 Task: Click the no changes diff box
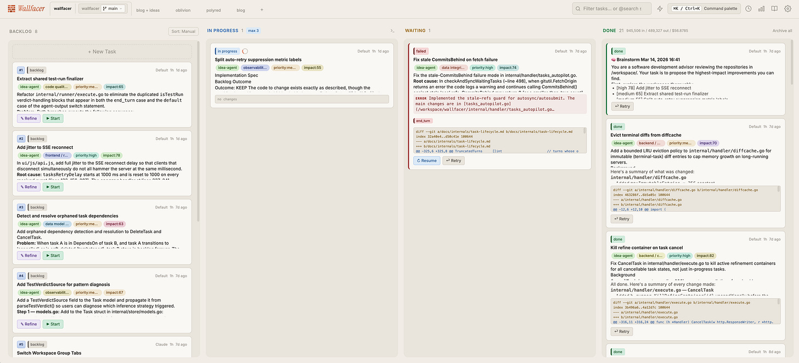coord(302,99)
